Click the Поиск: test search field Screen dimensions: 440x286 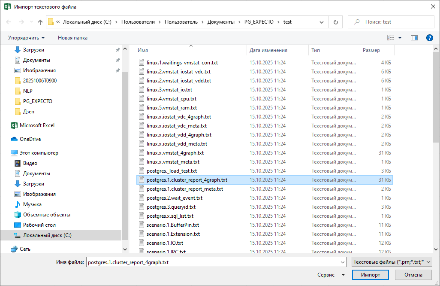point(391,22)
